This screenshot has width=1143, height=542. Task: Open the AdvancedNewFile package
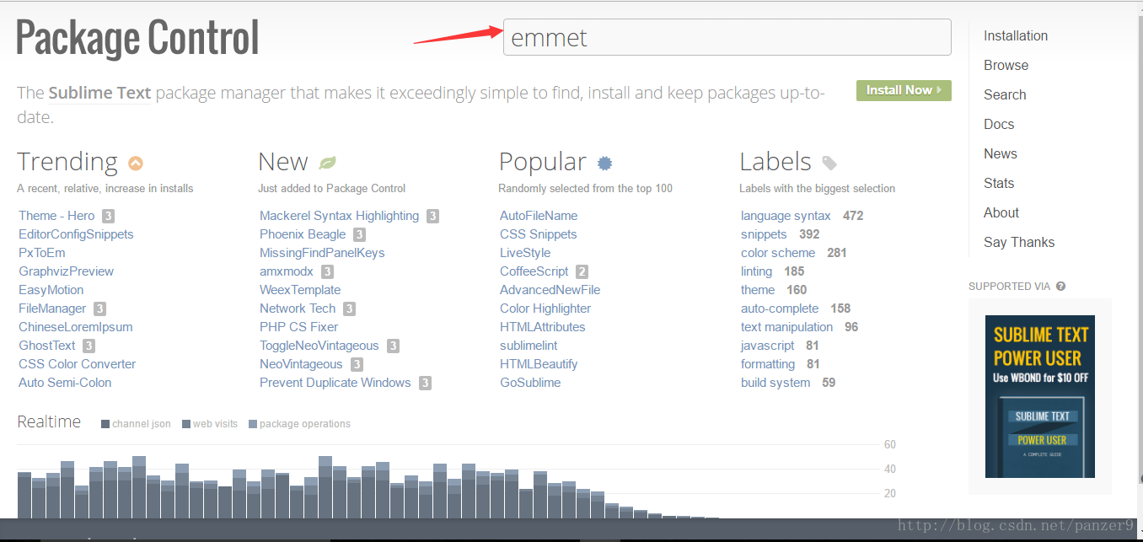pos(550,290)
